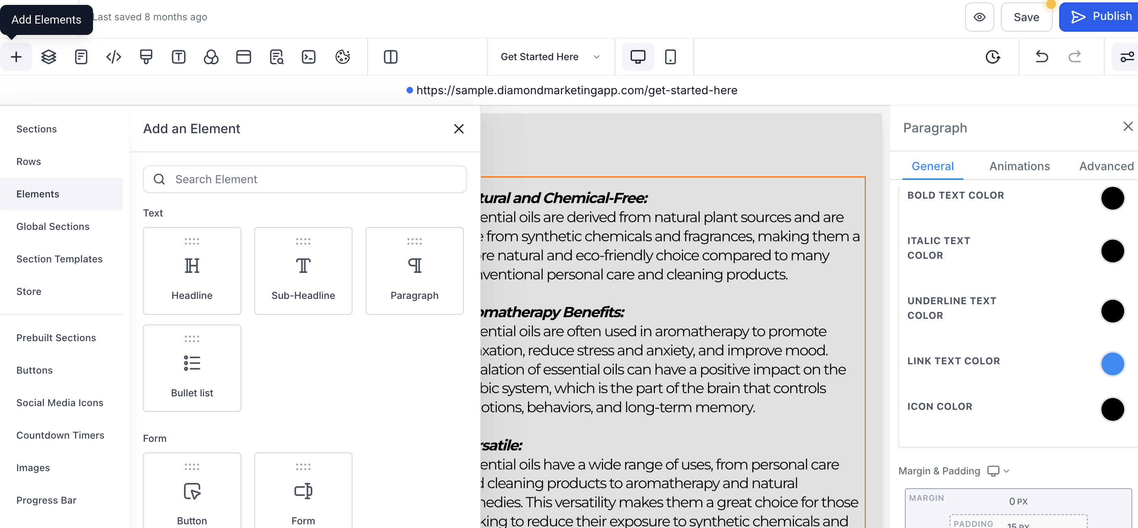Screen dimensions: 1138x528
Task: Open Progress Bar category
Action: coord(46,501)
